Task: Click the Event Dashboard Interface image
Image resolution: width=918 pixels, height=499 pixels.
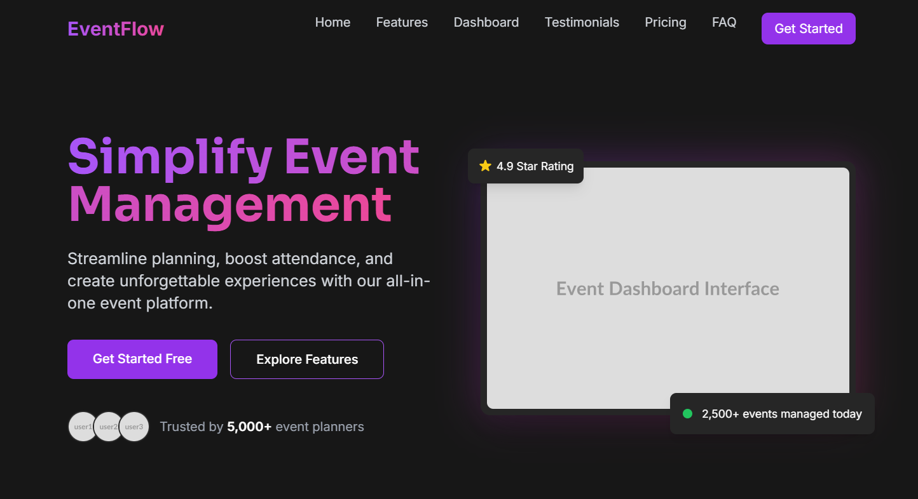Action: coord(668,288)
